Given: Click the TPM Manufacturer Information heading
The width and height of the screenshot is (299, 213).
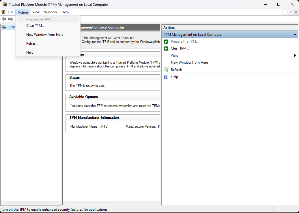Looking at the screenshot, I should 94,118.
